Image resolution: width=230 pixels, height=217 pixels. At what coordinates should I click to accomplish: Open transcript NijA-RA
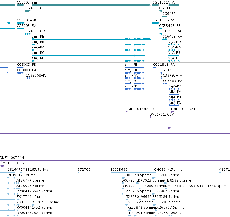coord(174,47)
